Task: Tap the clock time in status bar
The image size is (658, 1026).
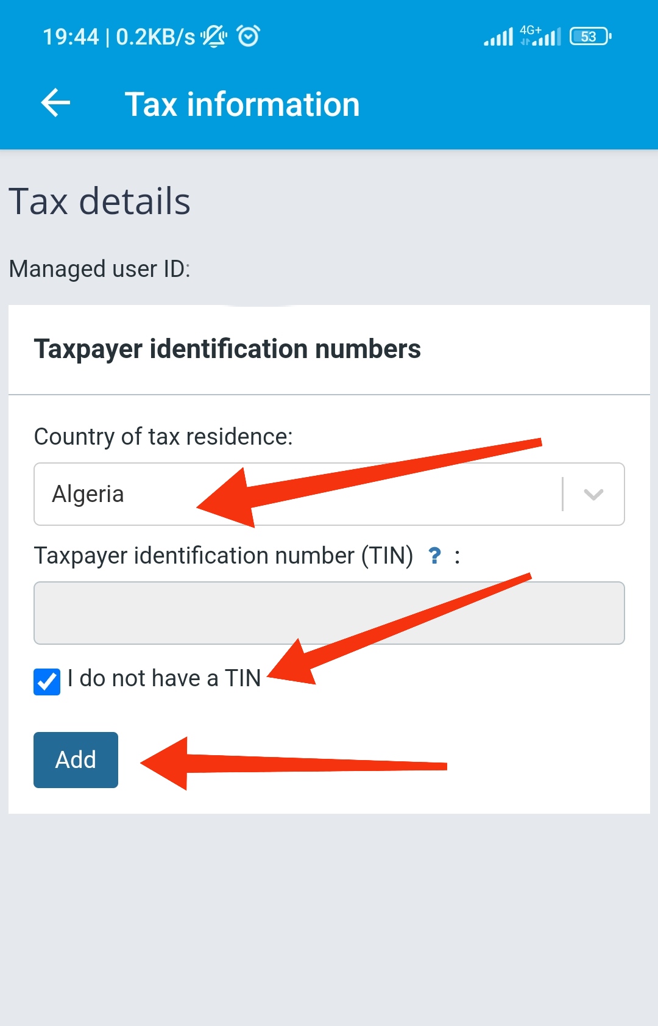Action: [71, 37]
